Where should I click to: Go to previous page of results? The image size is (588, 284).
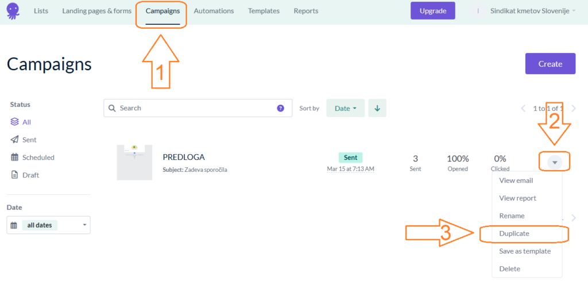click(x=523, y=108)
